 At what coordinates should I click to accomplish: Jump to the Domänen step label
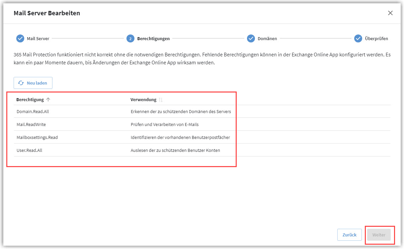pos(267,38)
